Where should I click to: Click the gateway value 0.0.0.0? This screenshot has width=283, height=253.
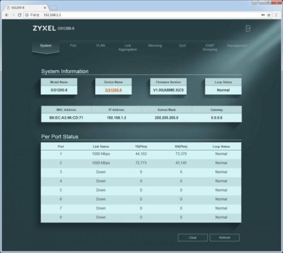coord(217,117)
